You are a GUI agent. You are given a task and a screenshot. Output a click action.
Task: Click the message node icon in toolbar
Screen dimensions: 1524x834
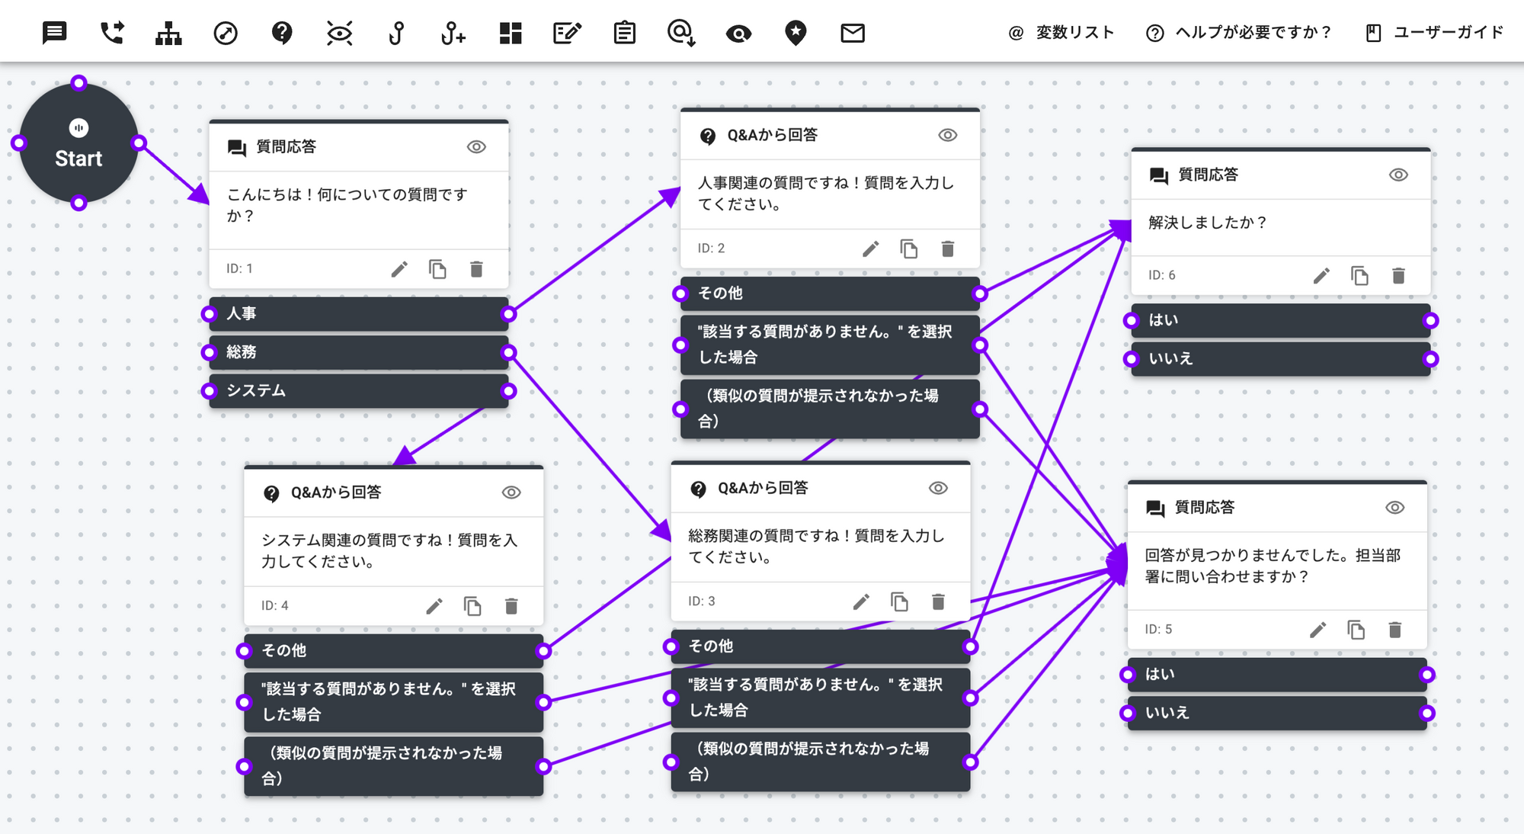pyautogui.click(x=54, y=33)
